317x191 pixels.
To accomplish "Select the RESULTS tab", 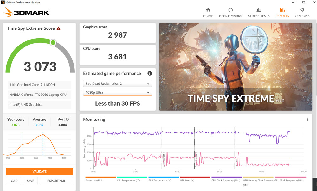I will [282, 16].
